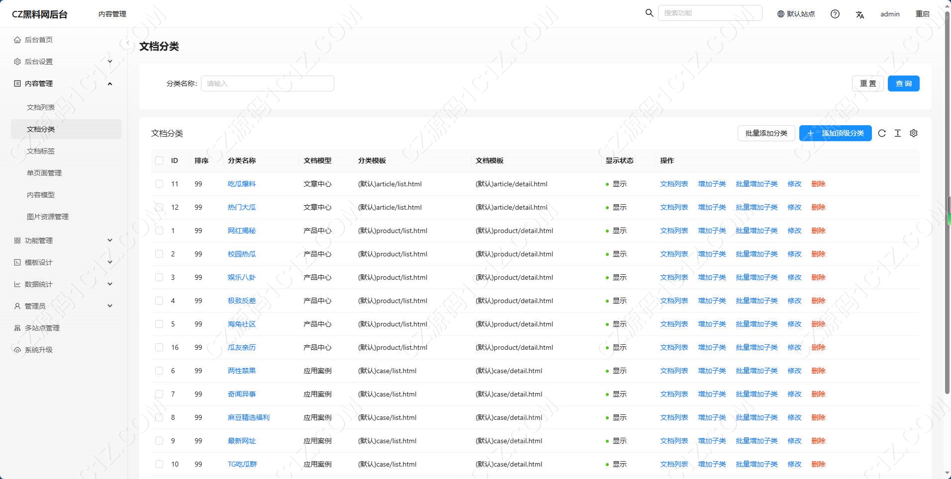Click 删除 for the 热门大瓜 row
951x479 pixels.
click(x=818, y=207)
